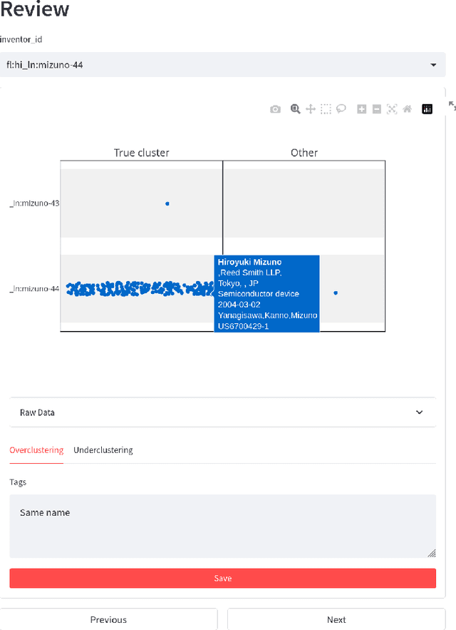Screen dimensions: 456x630
Task: Click the red Save button
Action: tap(222, 578)
